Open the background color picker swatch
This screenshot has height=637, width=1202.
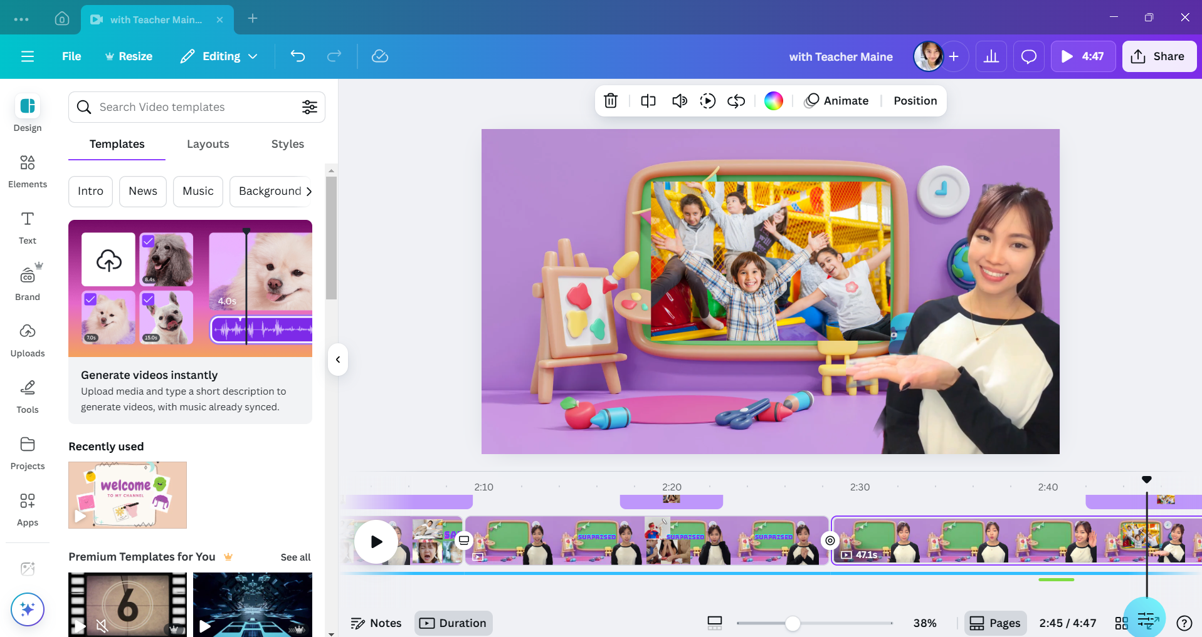point(774,101)
